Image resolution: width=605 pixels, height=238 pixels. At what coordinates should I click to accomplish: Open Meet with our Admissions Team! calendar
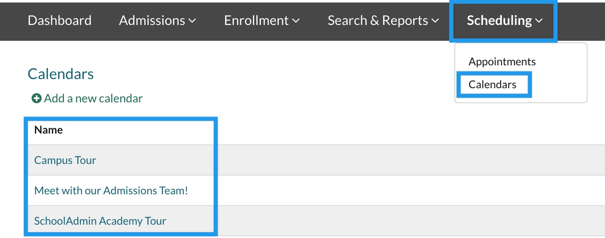pyautogui.click(x=111, y=191)
